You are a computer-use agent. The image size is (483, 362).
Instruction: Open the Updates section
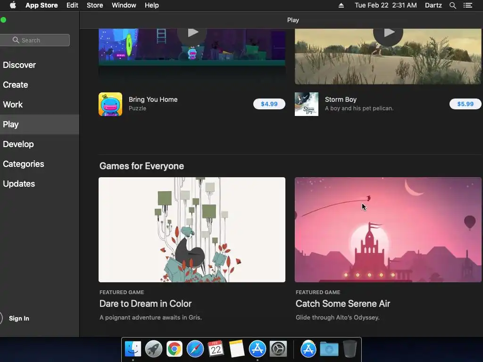click(x=40, y=184)
